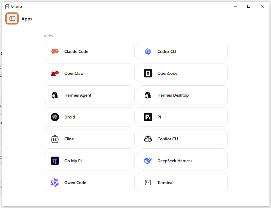Open the Claude Code label
This screenshot has height=208, width=271.
coord(76,51)
